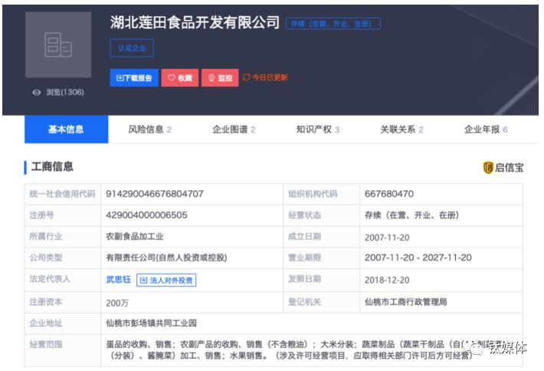The width and height of the screenshot is (544, 371).
Task: Click the 经营范围 business scope description text
Action: tap(305, 350)
